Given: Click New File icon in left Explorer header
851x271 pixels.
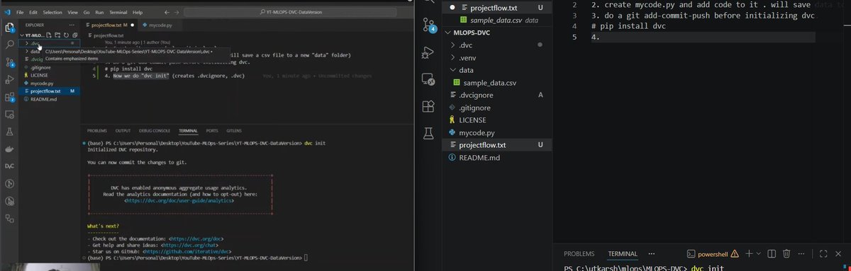Looking at the screenshot, I should [x=50, y=35].
